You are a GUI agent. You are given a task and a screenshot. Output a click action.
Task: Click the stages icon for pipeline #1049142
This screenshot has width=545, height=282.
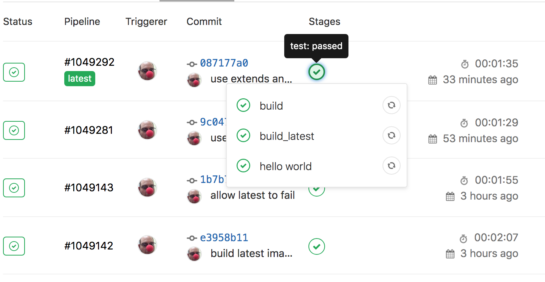point(316,246)
